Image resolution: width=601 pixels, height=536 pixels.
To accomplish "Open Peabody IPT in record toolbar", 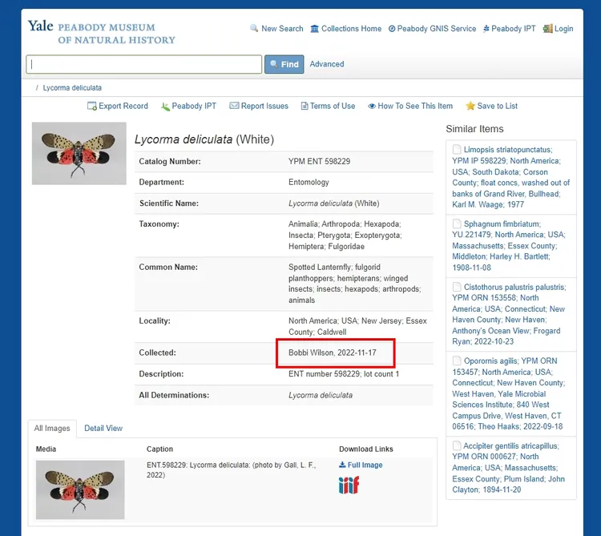I will point(188,106).
